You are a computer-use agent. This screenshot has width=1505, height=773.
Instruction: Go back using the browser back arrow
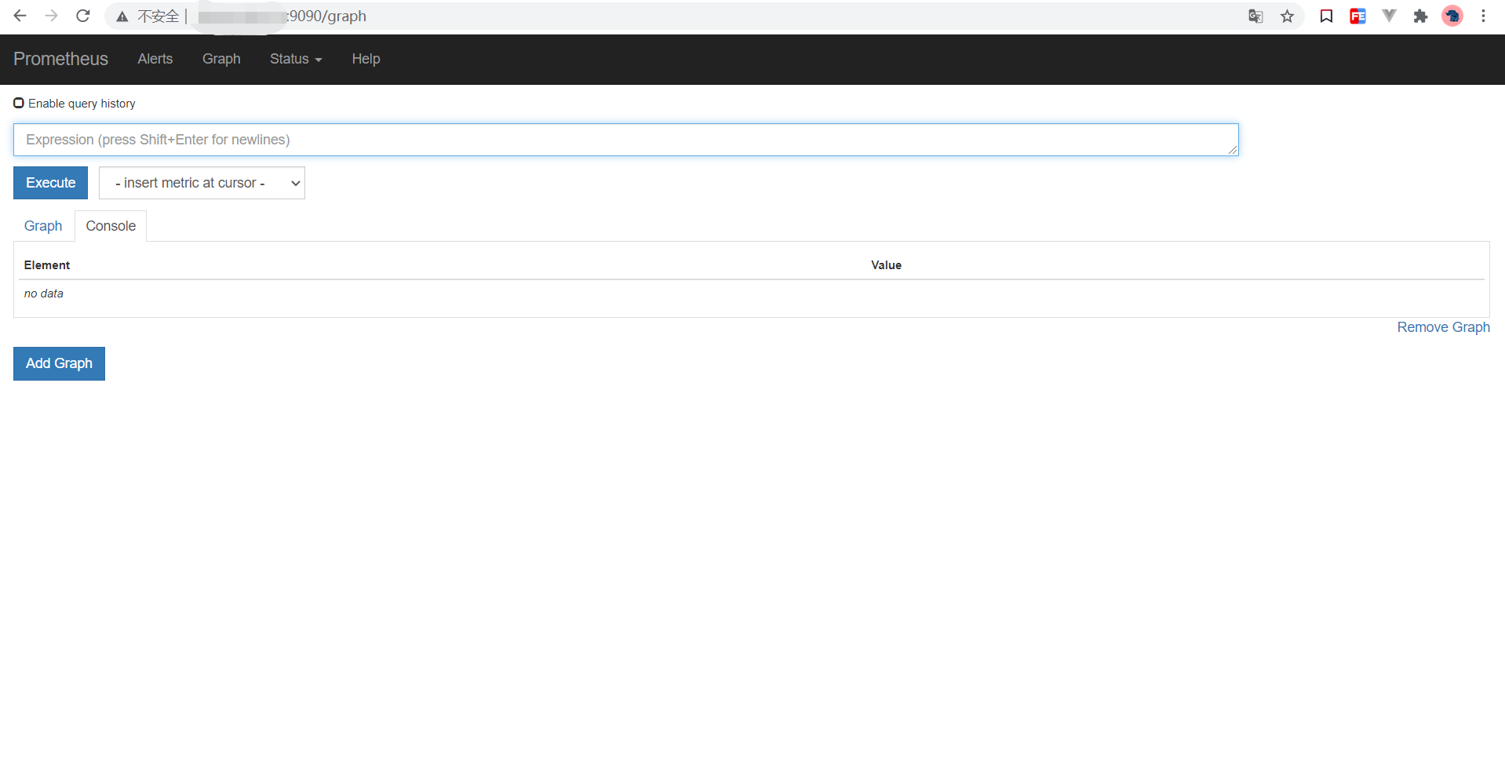tap(20, 16)
